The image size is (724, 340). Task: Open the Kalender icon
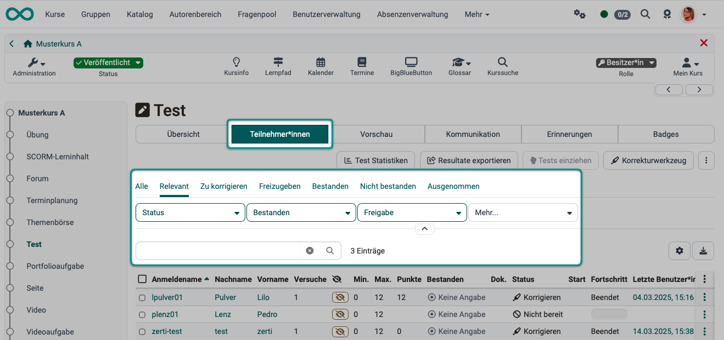(321, 67)
